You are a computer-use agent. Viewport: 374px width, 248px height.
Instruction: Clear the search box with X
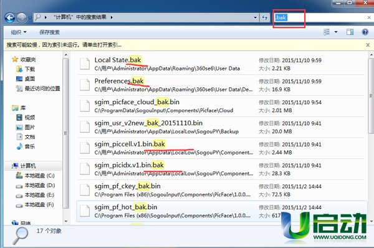[369, 17]
